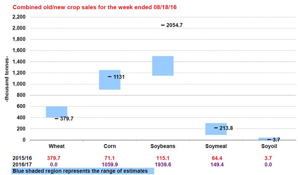
Task: Click the 213.8 Soymeal data marker
Action: pos(216,128)
